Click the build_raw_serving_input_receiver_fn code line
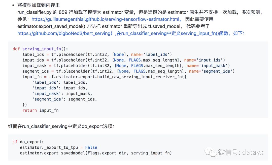Viewport: 272px width, 165px height. tap(105, 77)
